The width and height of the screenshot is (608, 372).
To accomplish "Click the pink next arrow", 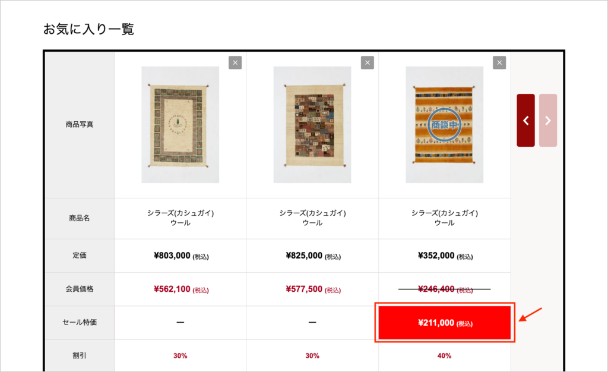I will coord(548,120).
